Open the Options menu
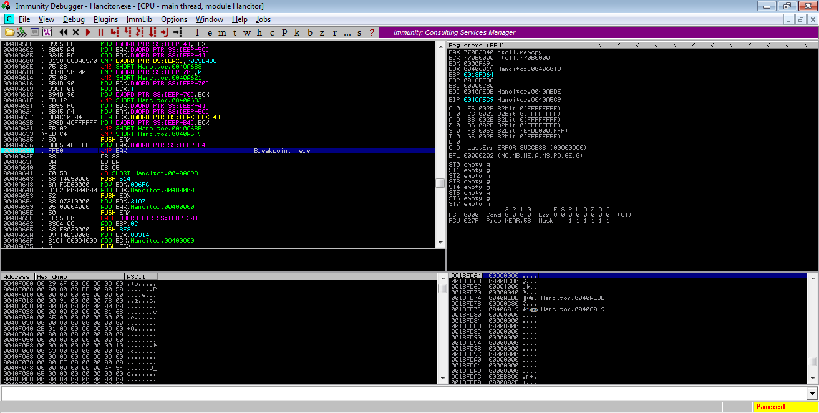 coord(173,19)
